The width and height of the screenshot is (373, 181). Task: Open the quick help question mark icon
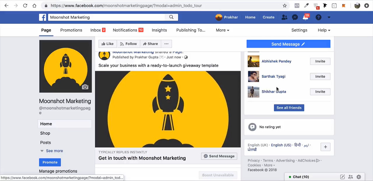[318, 17]
